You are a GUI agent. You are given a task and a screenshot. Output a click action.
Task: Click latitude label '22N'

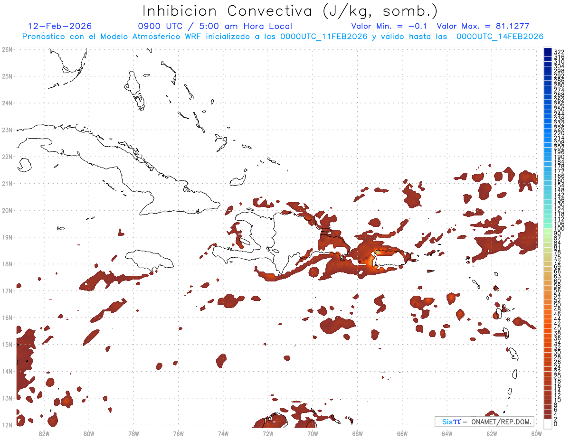click(x=7, y=157)
